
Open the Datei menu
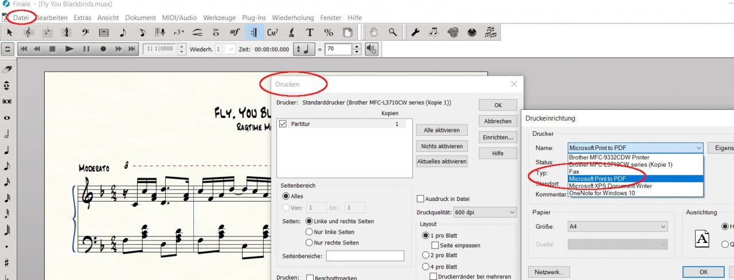(21, 18)
